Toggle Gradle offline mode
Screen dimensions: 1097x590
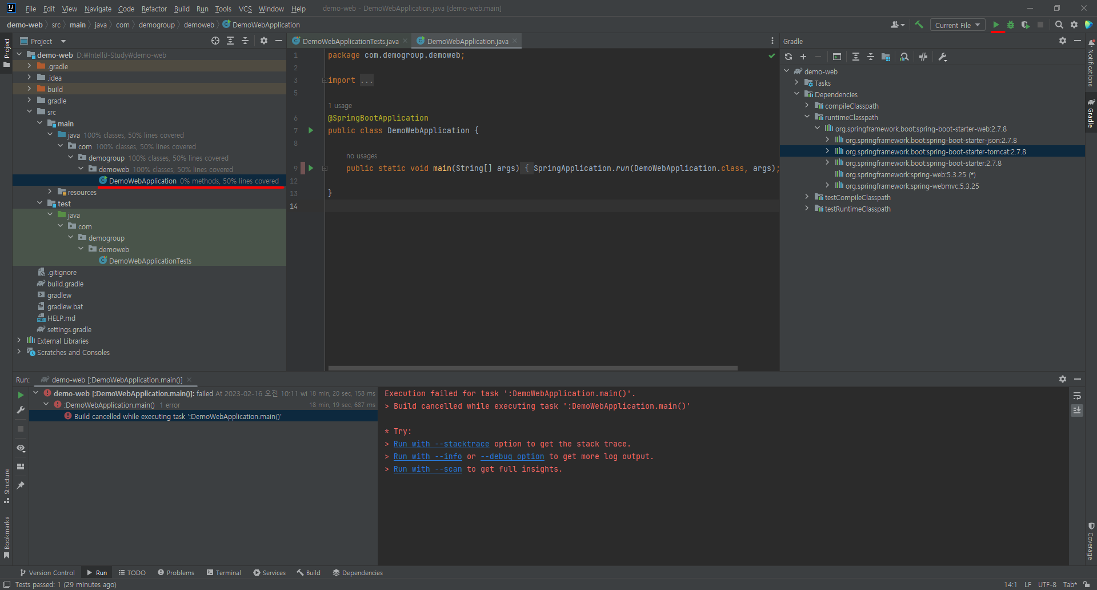[923, 57]
